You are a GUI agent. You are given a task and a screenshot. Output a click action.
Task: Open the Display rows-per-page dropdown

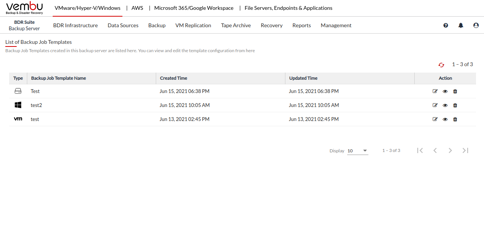click(357, 151)
